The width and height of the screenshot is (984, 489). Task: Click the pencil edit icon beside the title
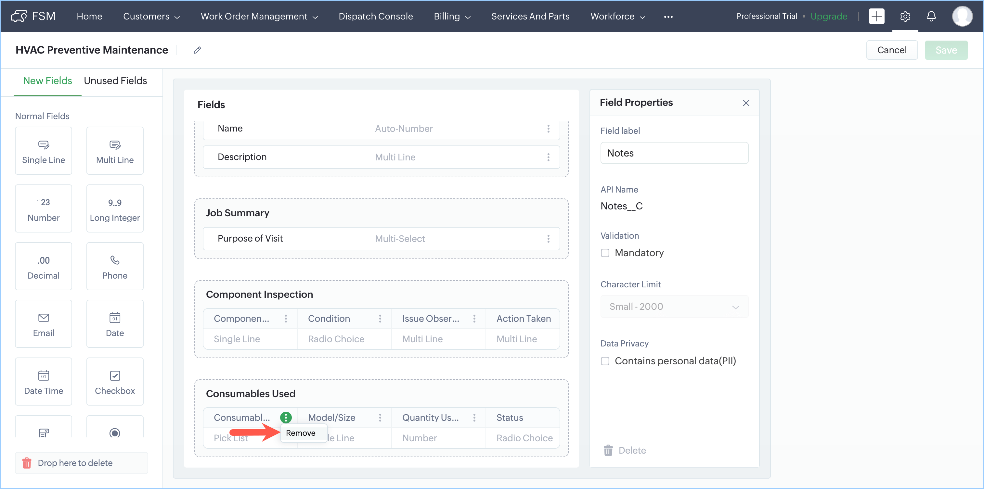point(197,50)
